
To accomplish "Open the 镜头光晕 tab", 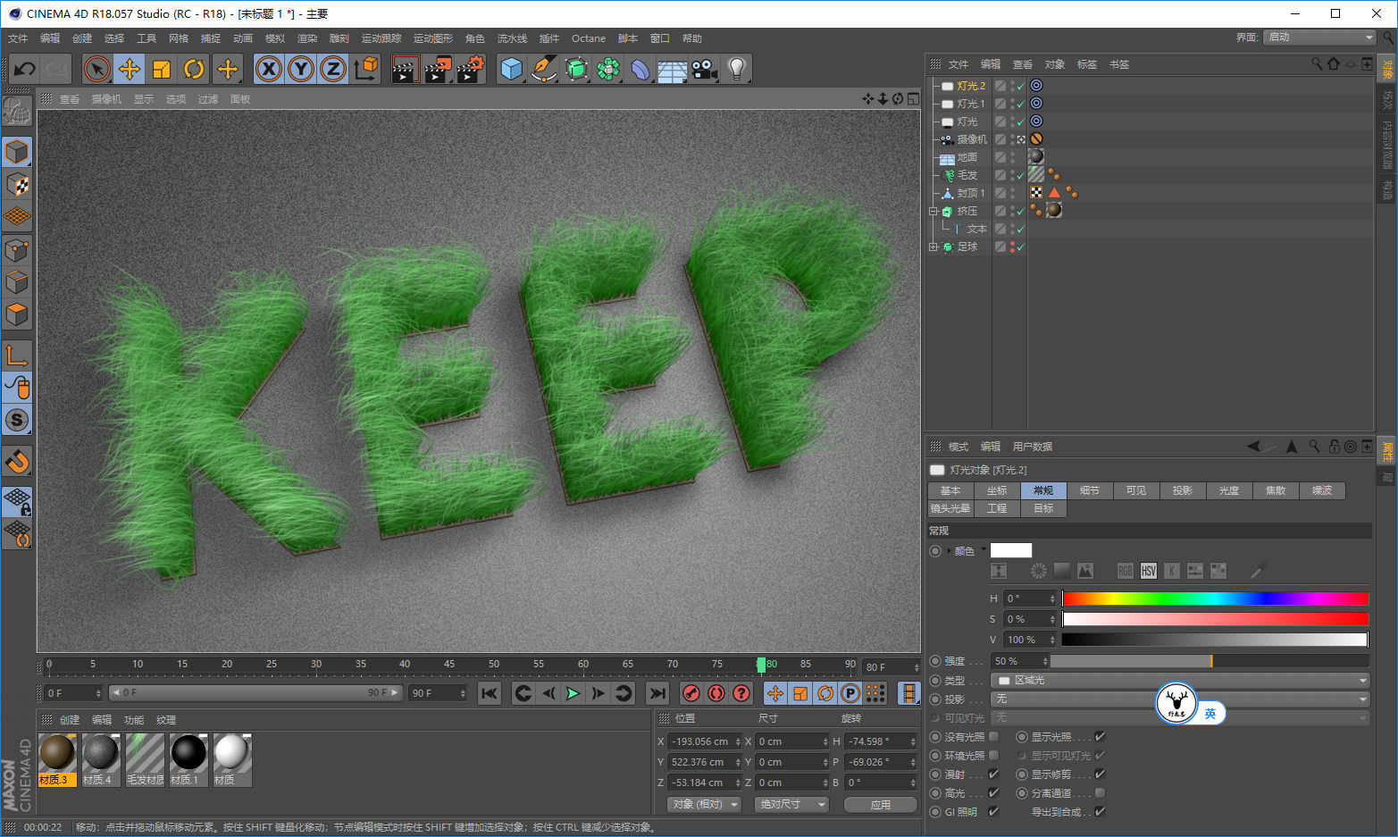I will pyautogui.click(x=950, y=508).
